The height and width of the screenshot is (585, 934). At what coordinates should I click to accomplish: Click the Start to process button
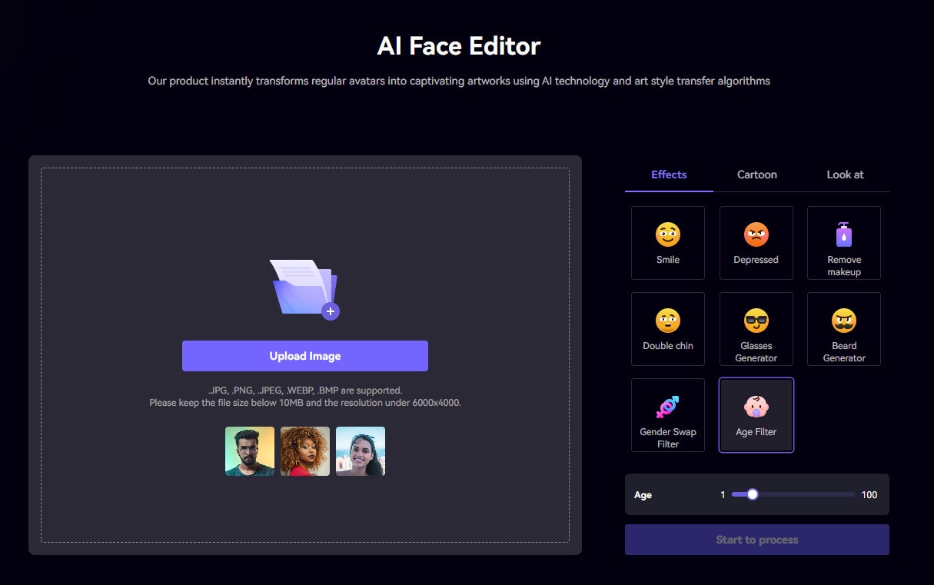point(757,540)
